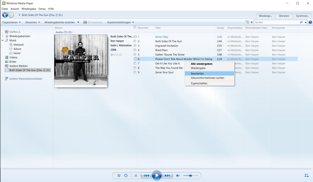Click the breadcrumb arrow before the CD title
Image resolution: width=313 pixels, height=182 pixels.
(x=20, y=15)
